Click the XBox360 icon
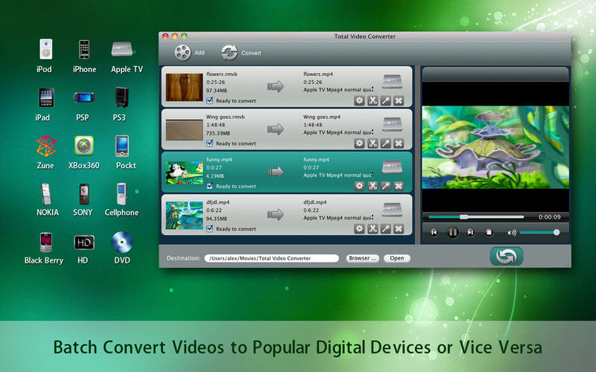The width and height of the screenshot is (596, 372). 84,145
